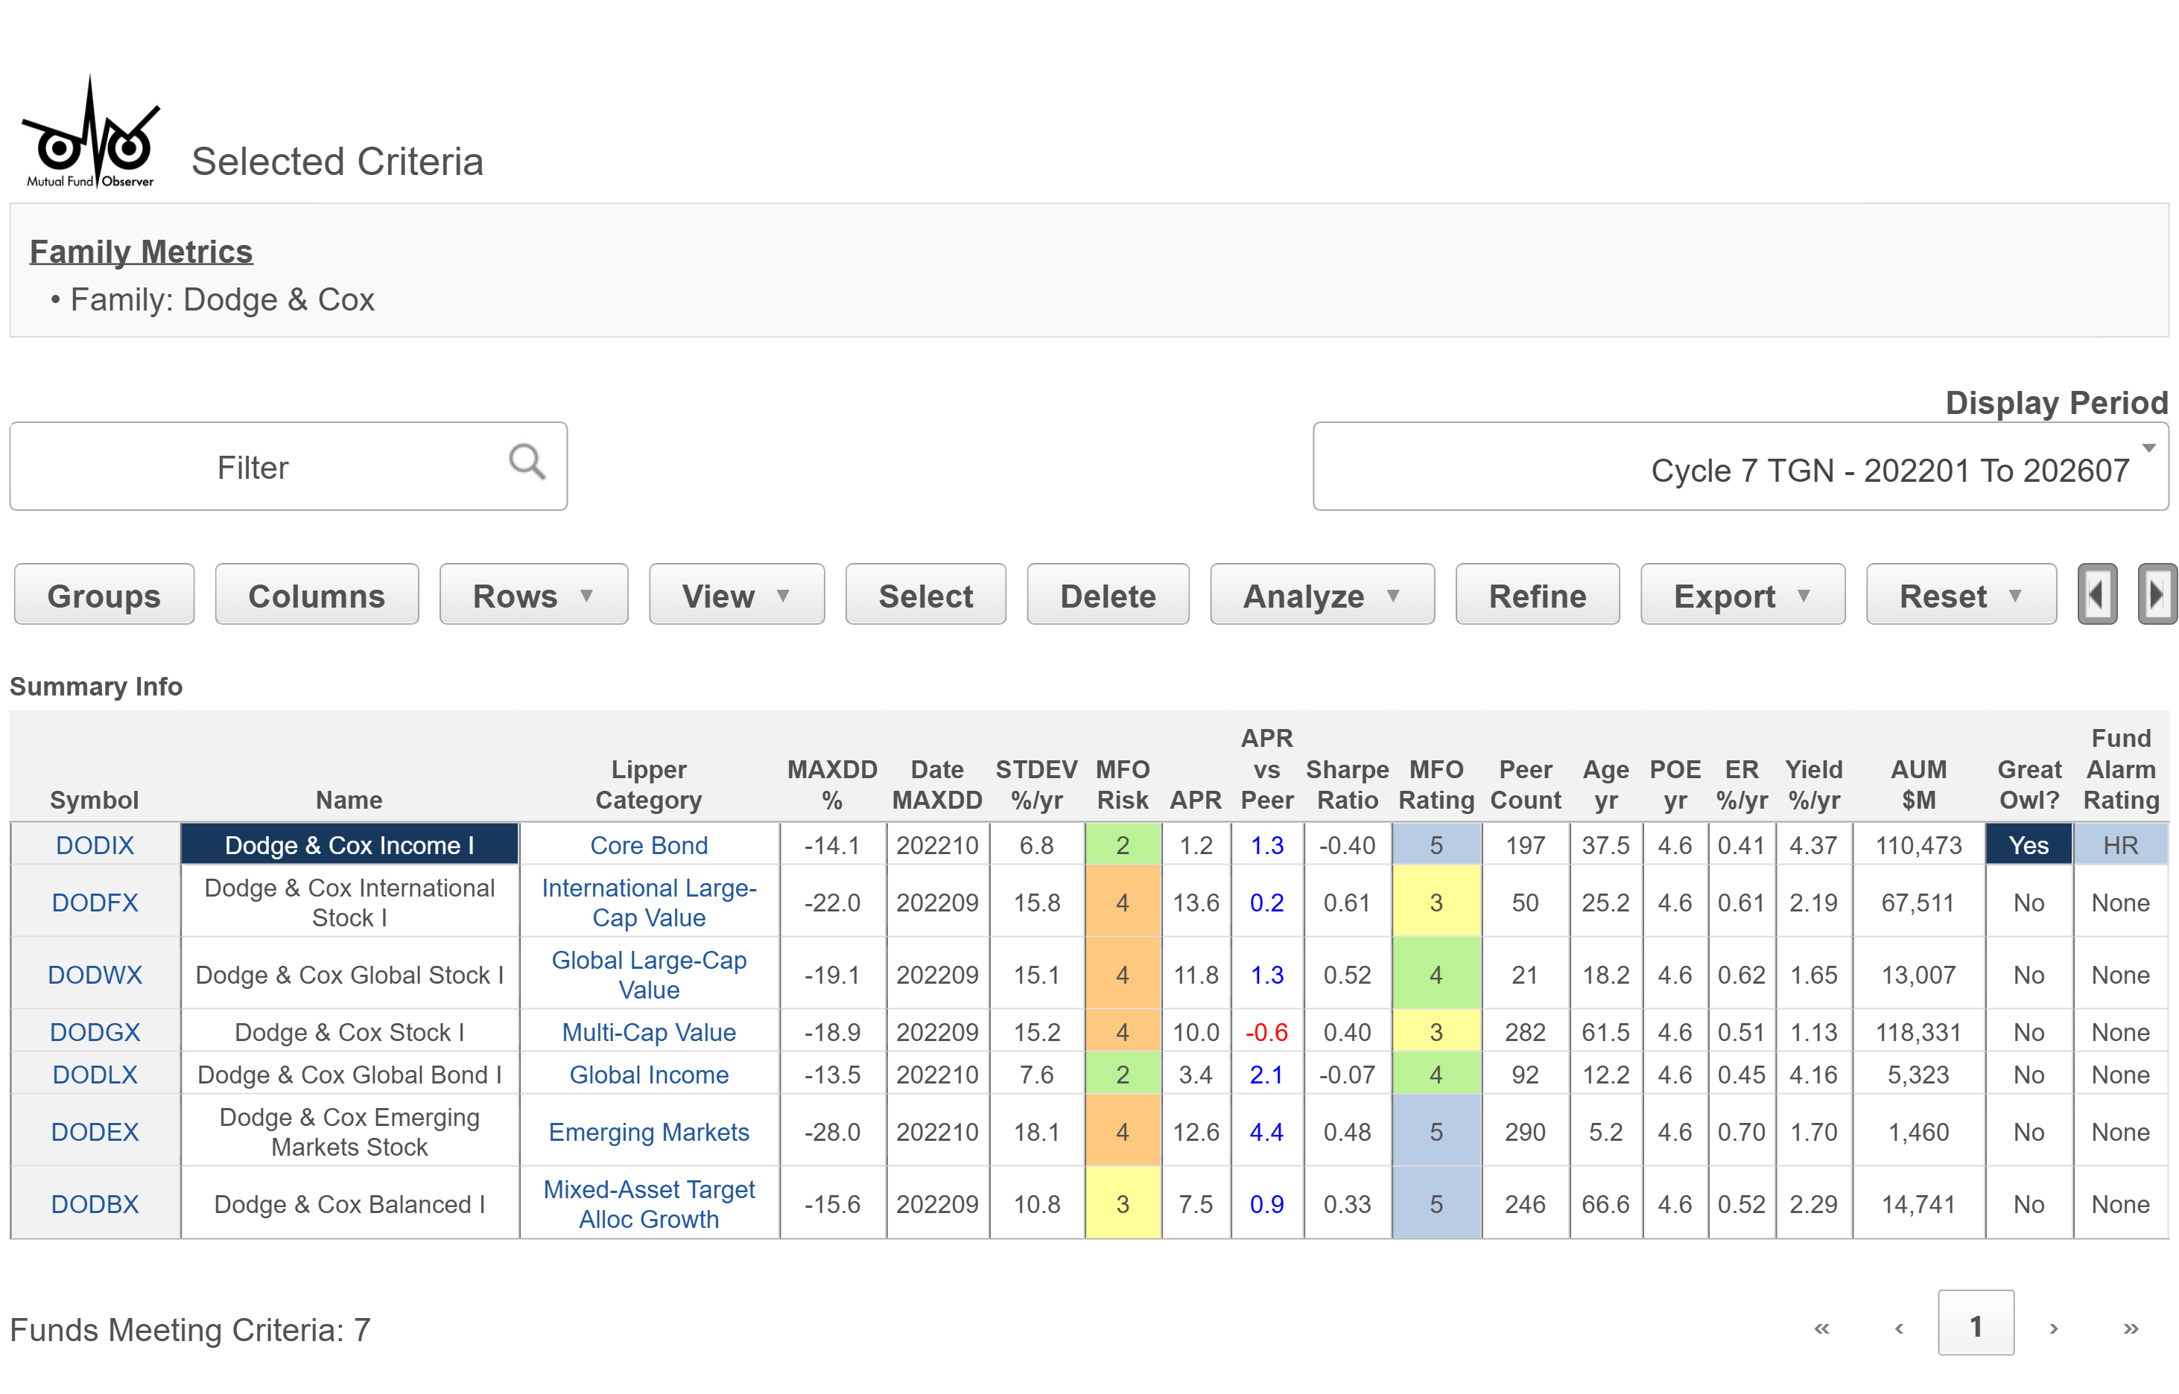
Task: Click the '118,331' AUM value cell
Action: pyautogui.click(x=1918, y=1031)
